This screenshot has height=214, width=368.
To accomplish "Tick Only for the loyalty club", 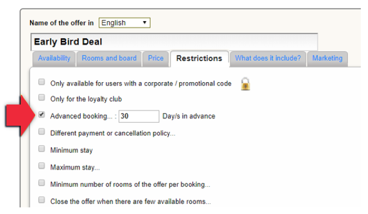I will coord(42,97).
